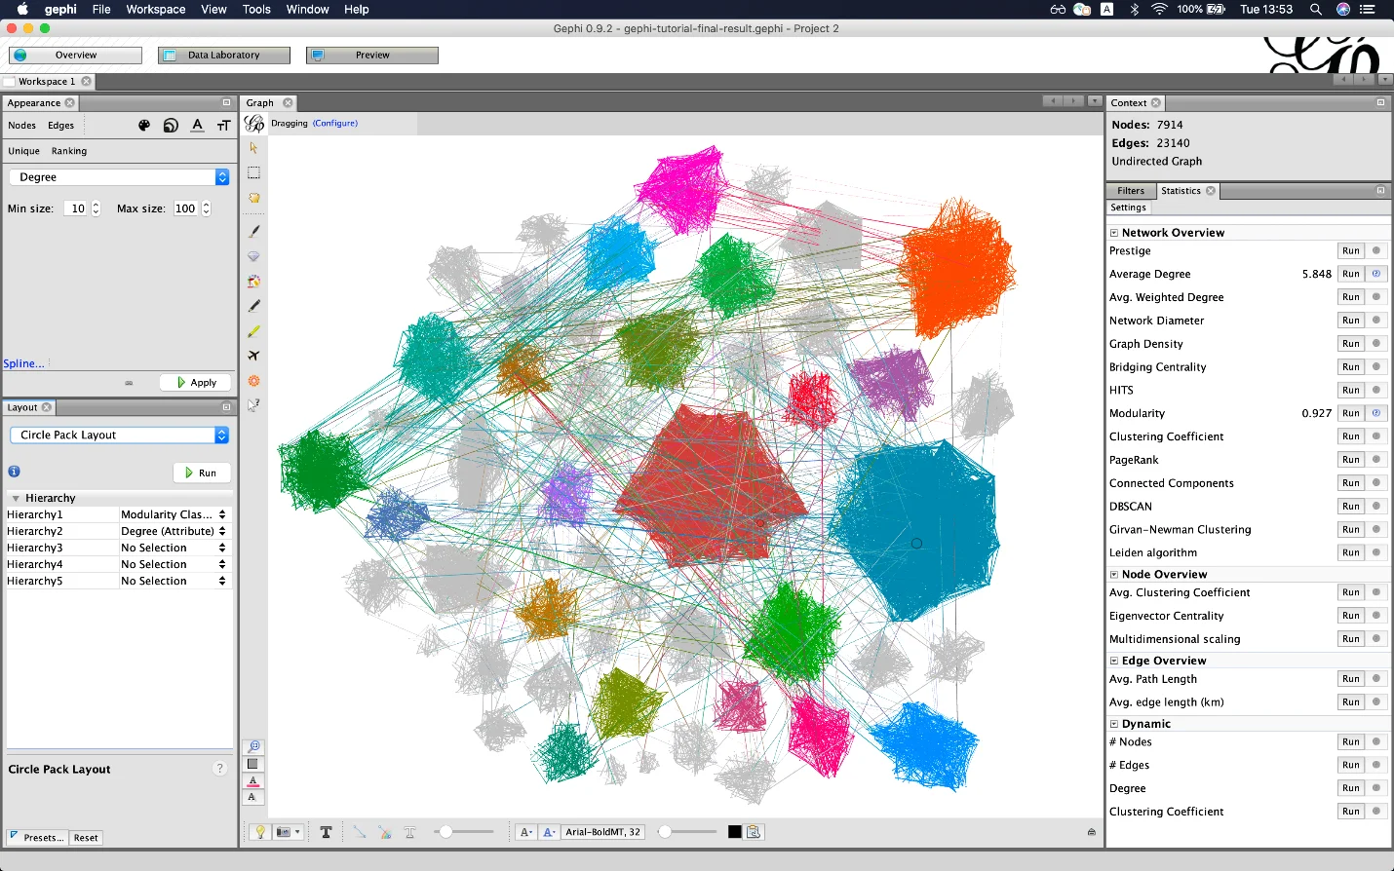Toggle dark background with the lightbulb
Viewport: 1394px width, 871px height.
click(261, 831)
